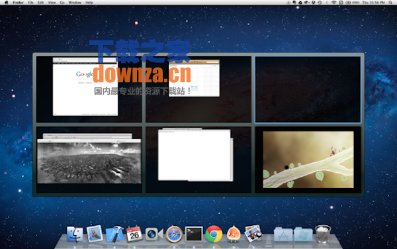Select the highlighted empty desktop space

308,89
